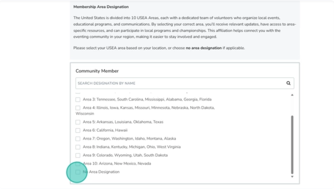This screenshot has height=189, width=334.
Task: Click the Area 5 Arkansas, Louisiana label
Action: point(123,122)
